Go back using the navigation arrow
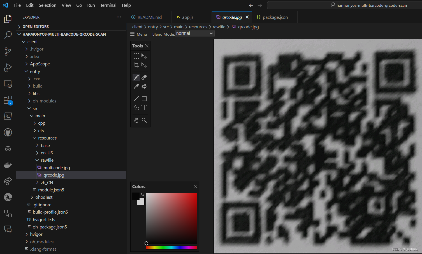 [x=251, y=5]
